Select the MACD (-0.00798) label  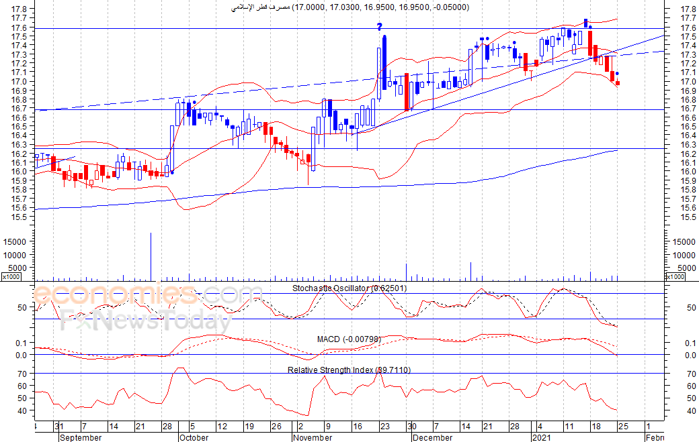point(349,339)
